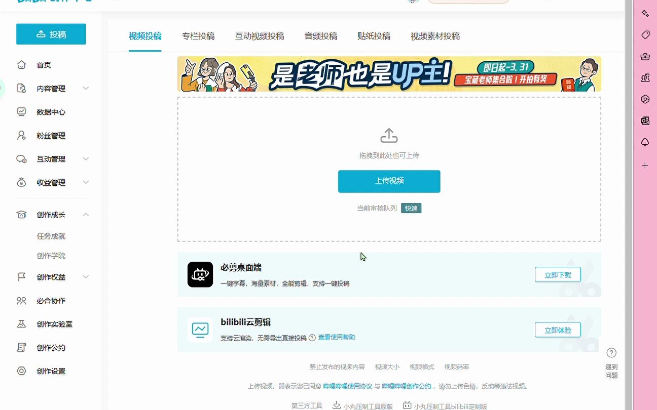Click the 视频格式 link
Screen dimensions: 657x410
coord(422,367)
